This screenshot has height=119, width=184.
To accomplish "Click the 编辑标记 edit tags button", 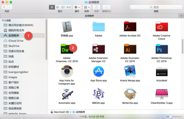I will click(106, 7).
